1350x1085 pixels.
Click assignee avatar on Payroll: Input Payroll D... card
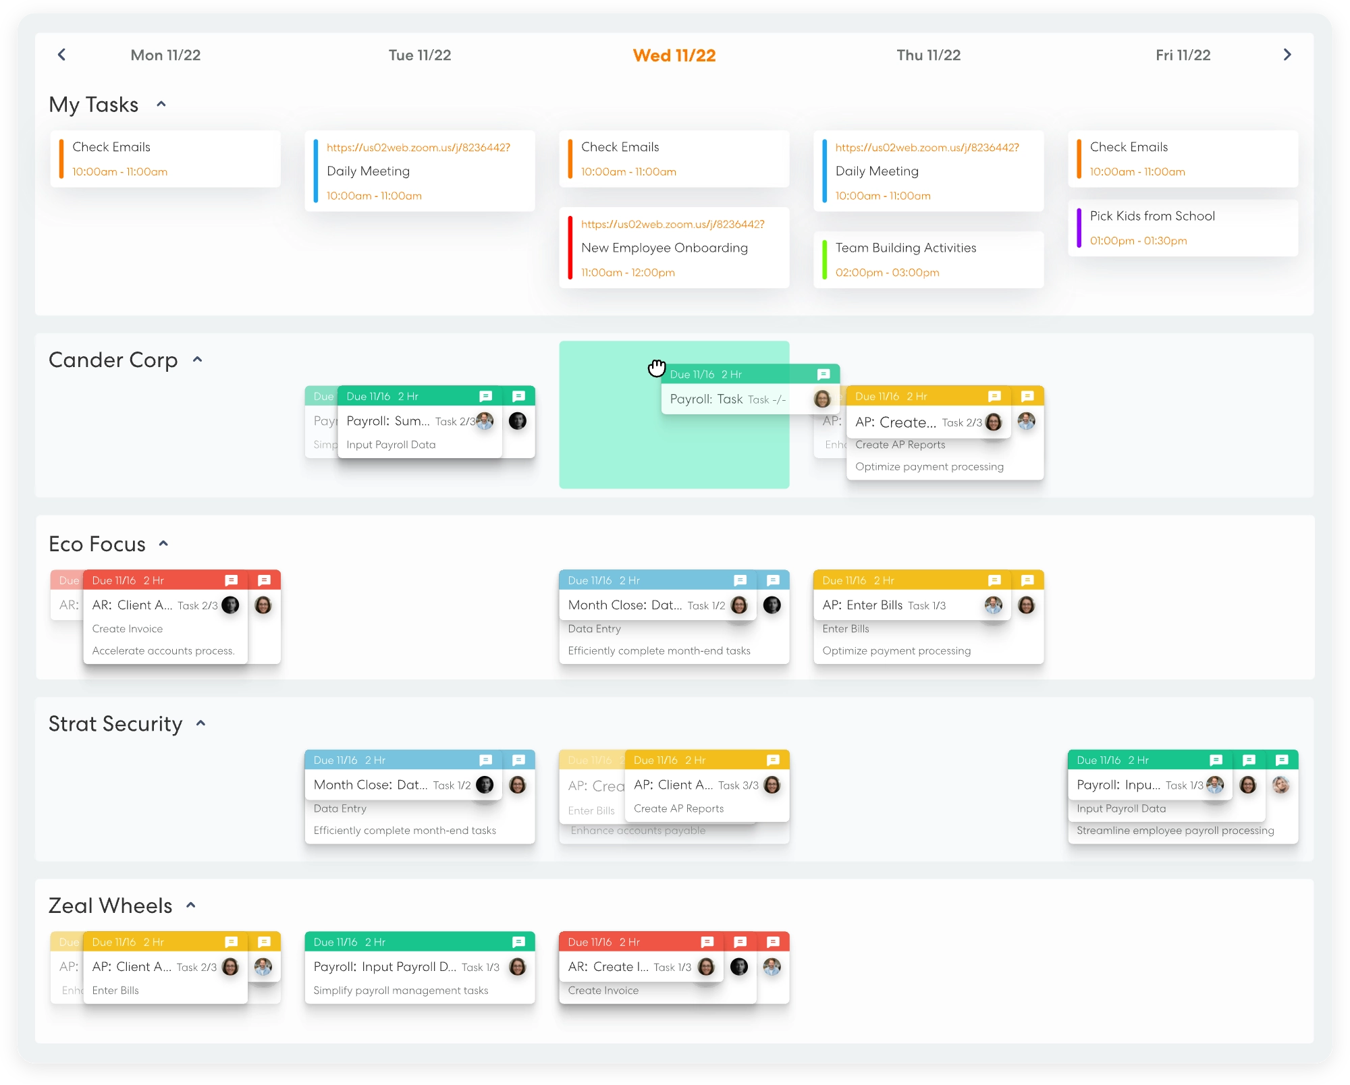tap(518, 967)
